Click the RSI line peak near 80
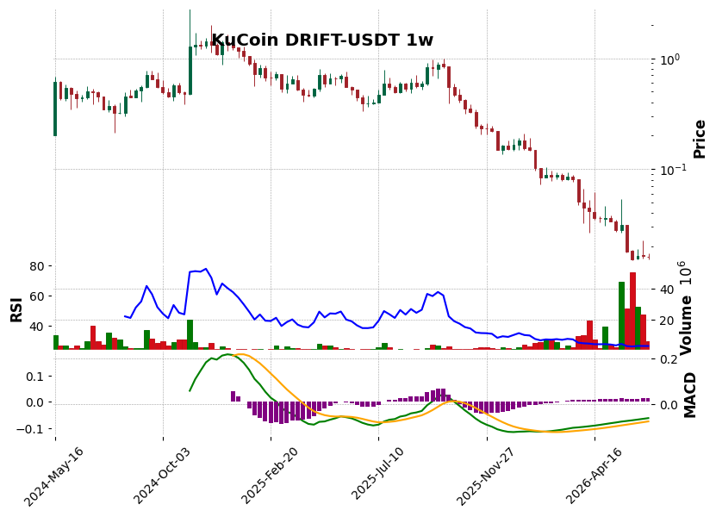Screen dimensions: 716x517 [205, 269]
